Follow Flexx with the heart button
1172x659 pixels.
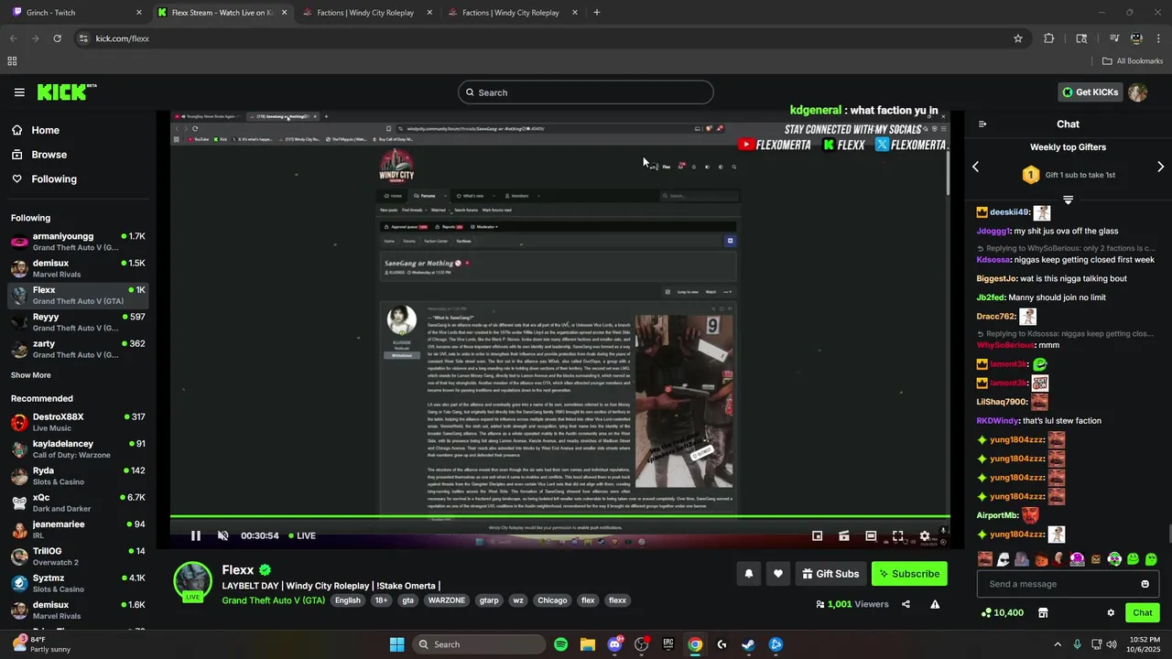click(x=778, y=574)
